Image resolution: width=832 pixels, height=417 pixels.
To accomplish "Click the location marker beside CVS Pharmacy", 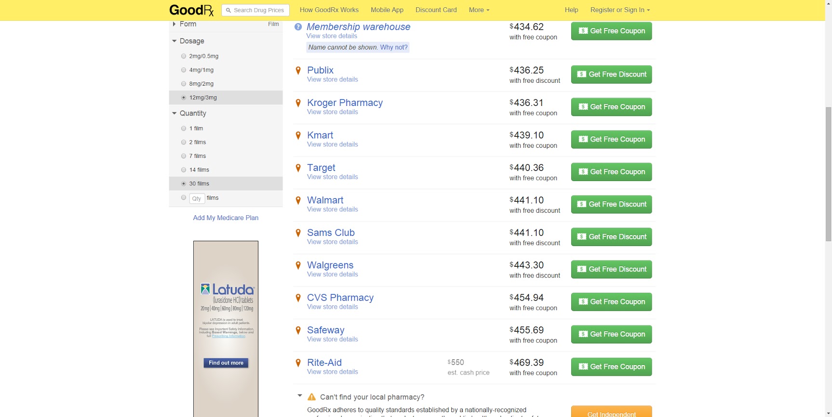I will click(x=298, y=298).
